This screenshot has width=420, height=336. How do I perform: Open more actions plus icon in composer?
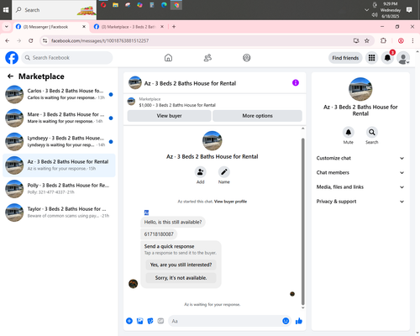click(129, 321)
